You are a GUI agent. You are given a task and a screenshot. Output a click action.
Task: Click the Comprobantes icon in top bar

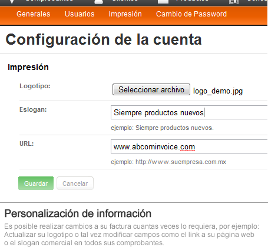click(x=12, y=2)
